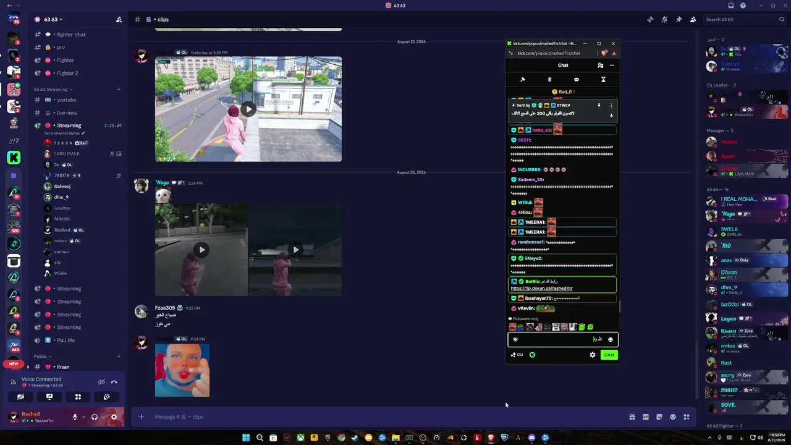Viewport: 791px width, 445px height.
Task: Open the blue-face image thumbnail
Action: 182,370
